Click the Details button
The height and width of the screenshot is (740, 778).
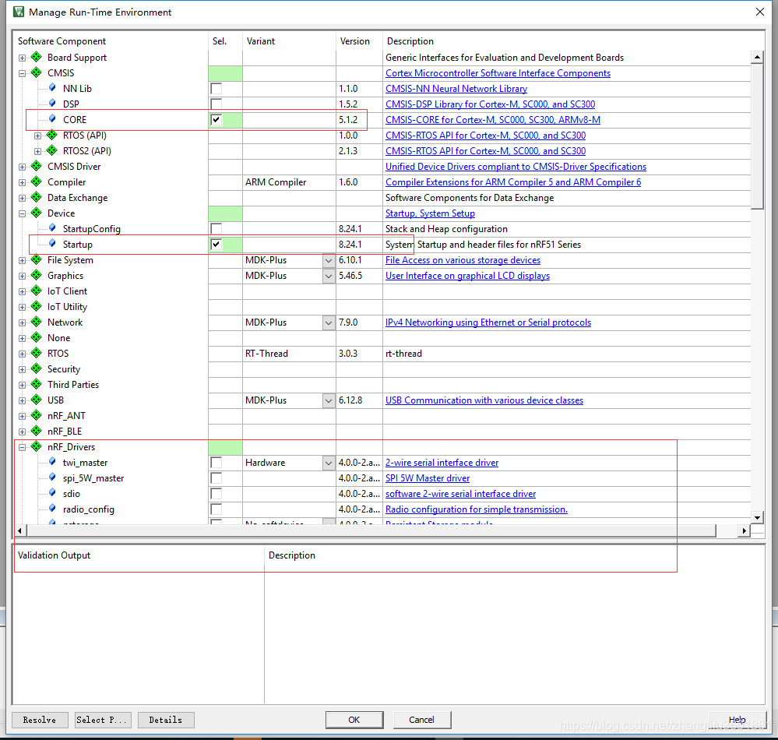coord(166,719)
